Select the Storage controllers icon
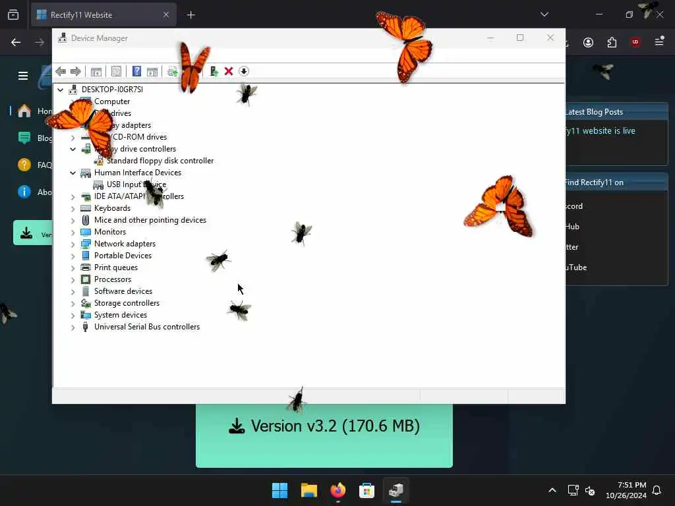675x506 pixels. [x=86, y=303]
